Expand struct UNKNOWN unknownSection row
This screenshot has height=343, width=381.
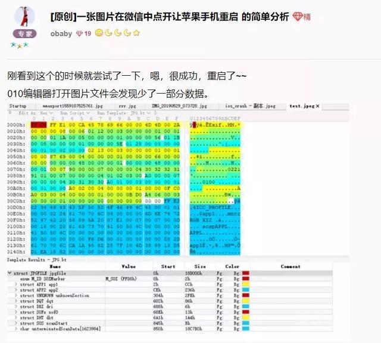pyautogui.click(x=16, y=295)
